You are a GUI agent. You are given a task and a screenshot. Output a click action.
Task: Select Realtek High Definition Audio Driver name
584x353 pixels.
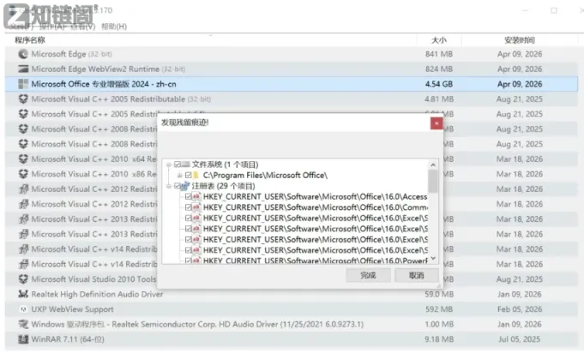point(97,294)
